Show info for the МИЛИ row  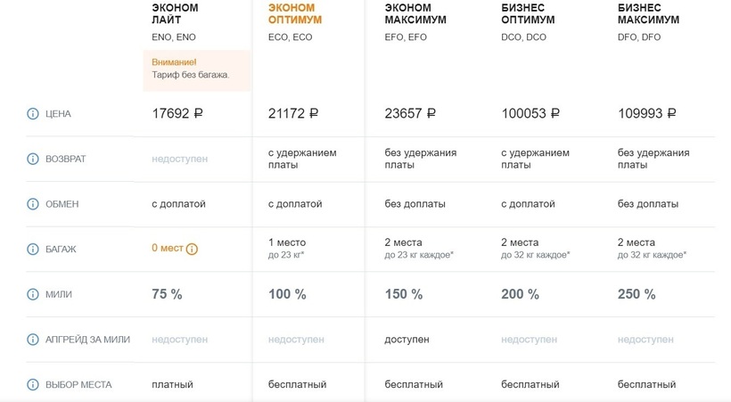33,294
